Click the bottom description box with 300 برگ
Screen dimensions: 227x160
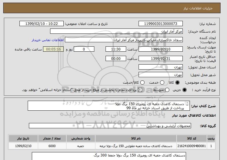(x=109, y=156)
